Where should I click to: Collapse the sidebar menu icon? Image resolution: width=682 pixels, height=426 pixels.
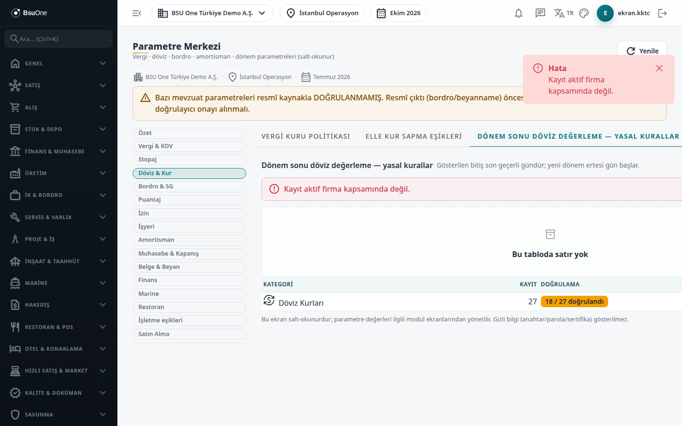tap(137, 13)
